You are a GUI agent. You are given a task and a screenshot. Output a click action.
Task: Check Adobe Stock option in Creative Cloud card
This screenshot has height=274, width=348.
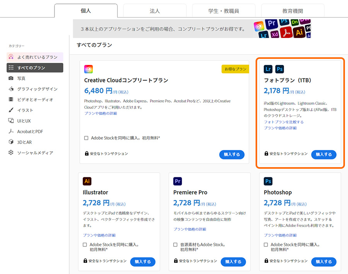click(x=86, y=138)
